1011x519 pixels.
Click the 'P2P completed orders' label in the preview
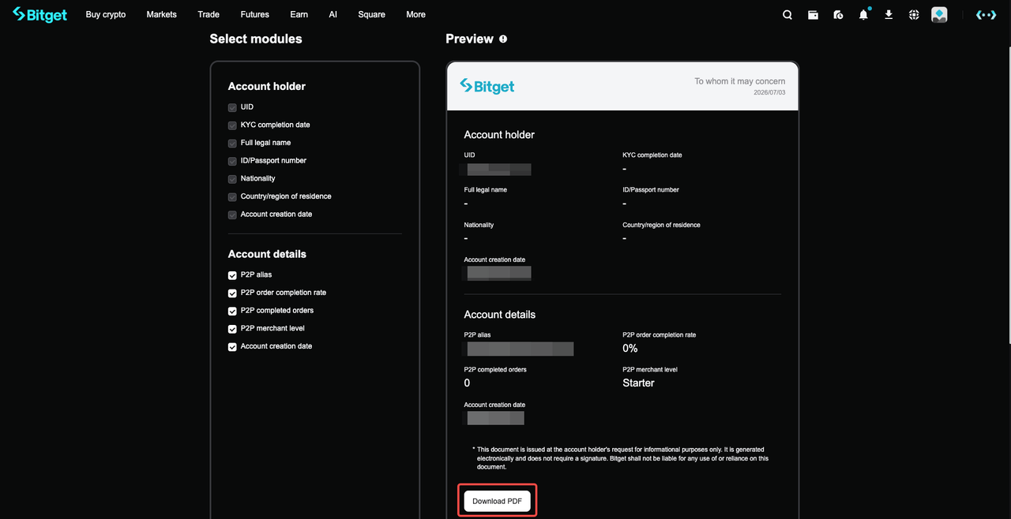(x=495, y=370)
